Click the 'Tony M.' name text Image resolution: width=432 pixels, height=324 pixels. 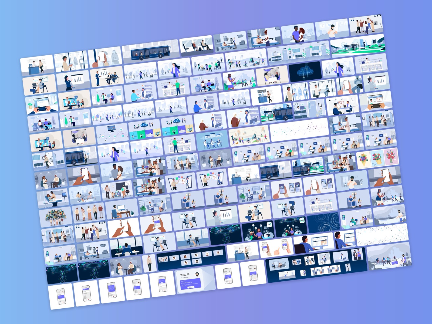coord(185,275)
